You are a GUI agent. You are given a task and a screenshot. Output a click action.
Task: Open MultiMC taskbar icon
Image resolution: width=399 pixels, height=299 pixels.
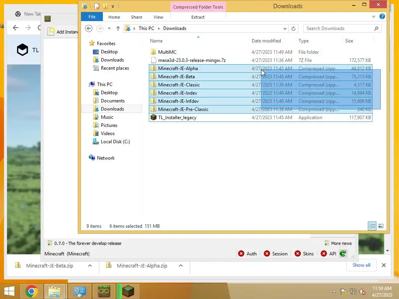click(104, 291)
